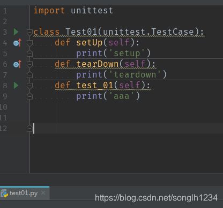Click the 'test_01' method name
223x208 pixels.
click(x=95, y=86)
